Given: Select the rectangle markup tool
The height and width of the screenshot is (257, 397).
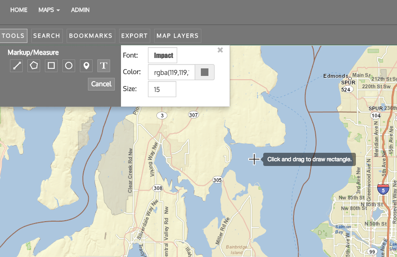Looking at the screenshot, I should pos(52,66).
